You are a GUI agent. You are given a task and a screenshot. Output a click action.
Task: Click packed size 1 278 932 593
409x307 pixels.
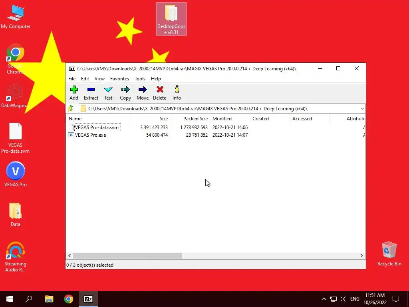point(194,128)
